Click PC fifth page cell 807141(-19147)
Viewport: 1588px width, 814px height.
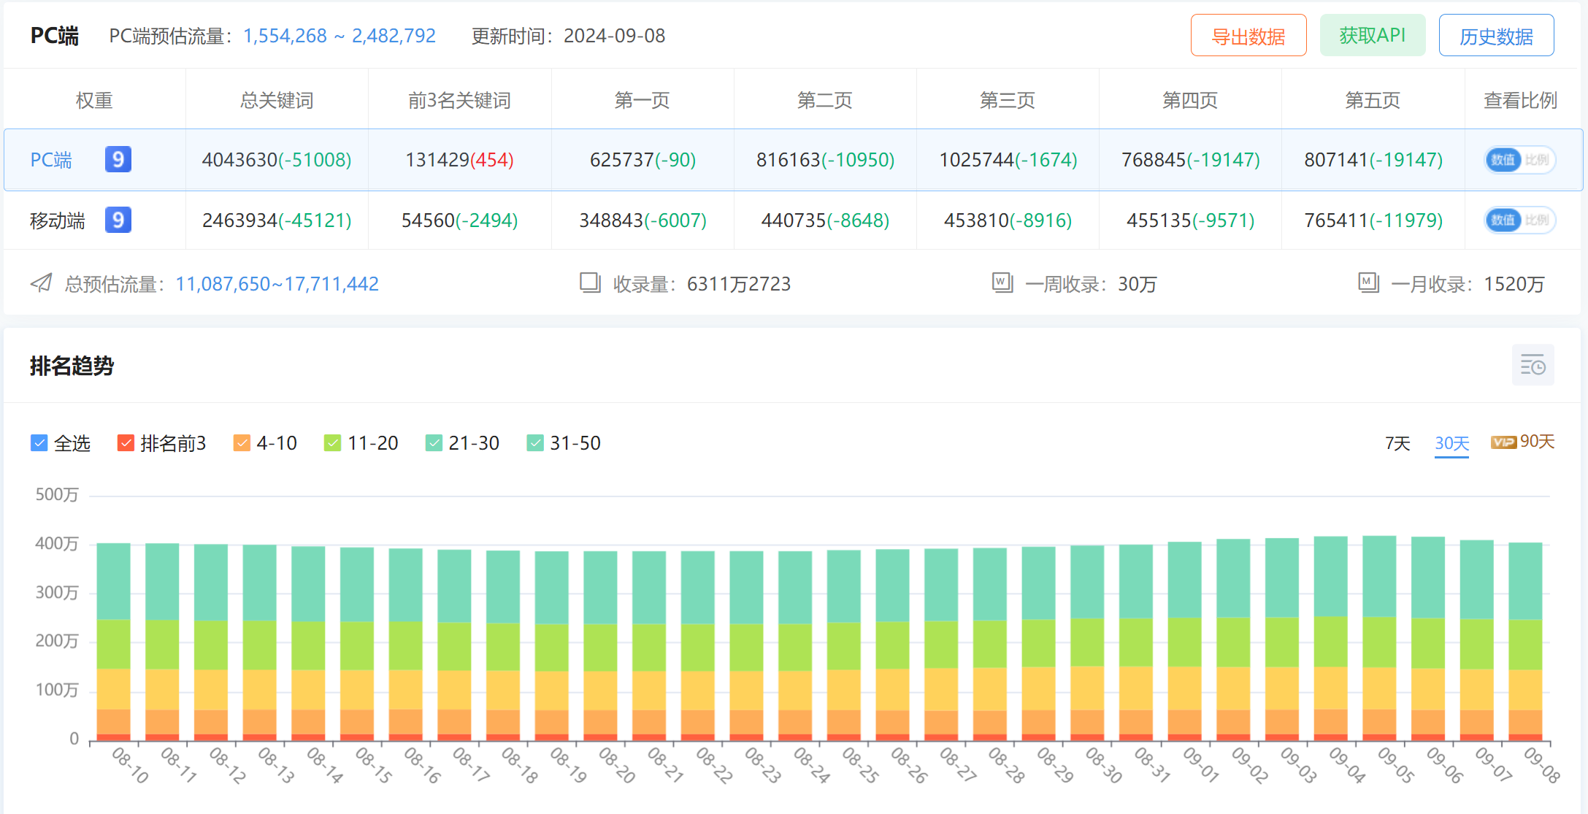[x=1373, y=160]
